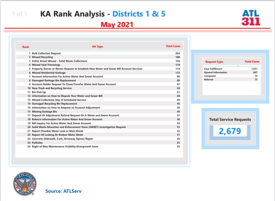Click Total Cases header in Request Type table
This screenshot has height=201, width=275.
click(252, 62)
